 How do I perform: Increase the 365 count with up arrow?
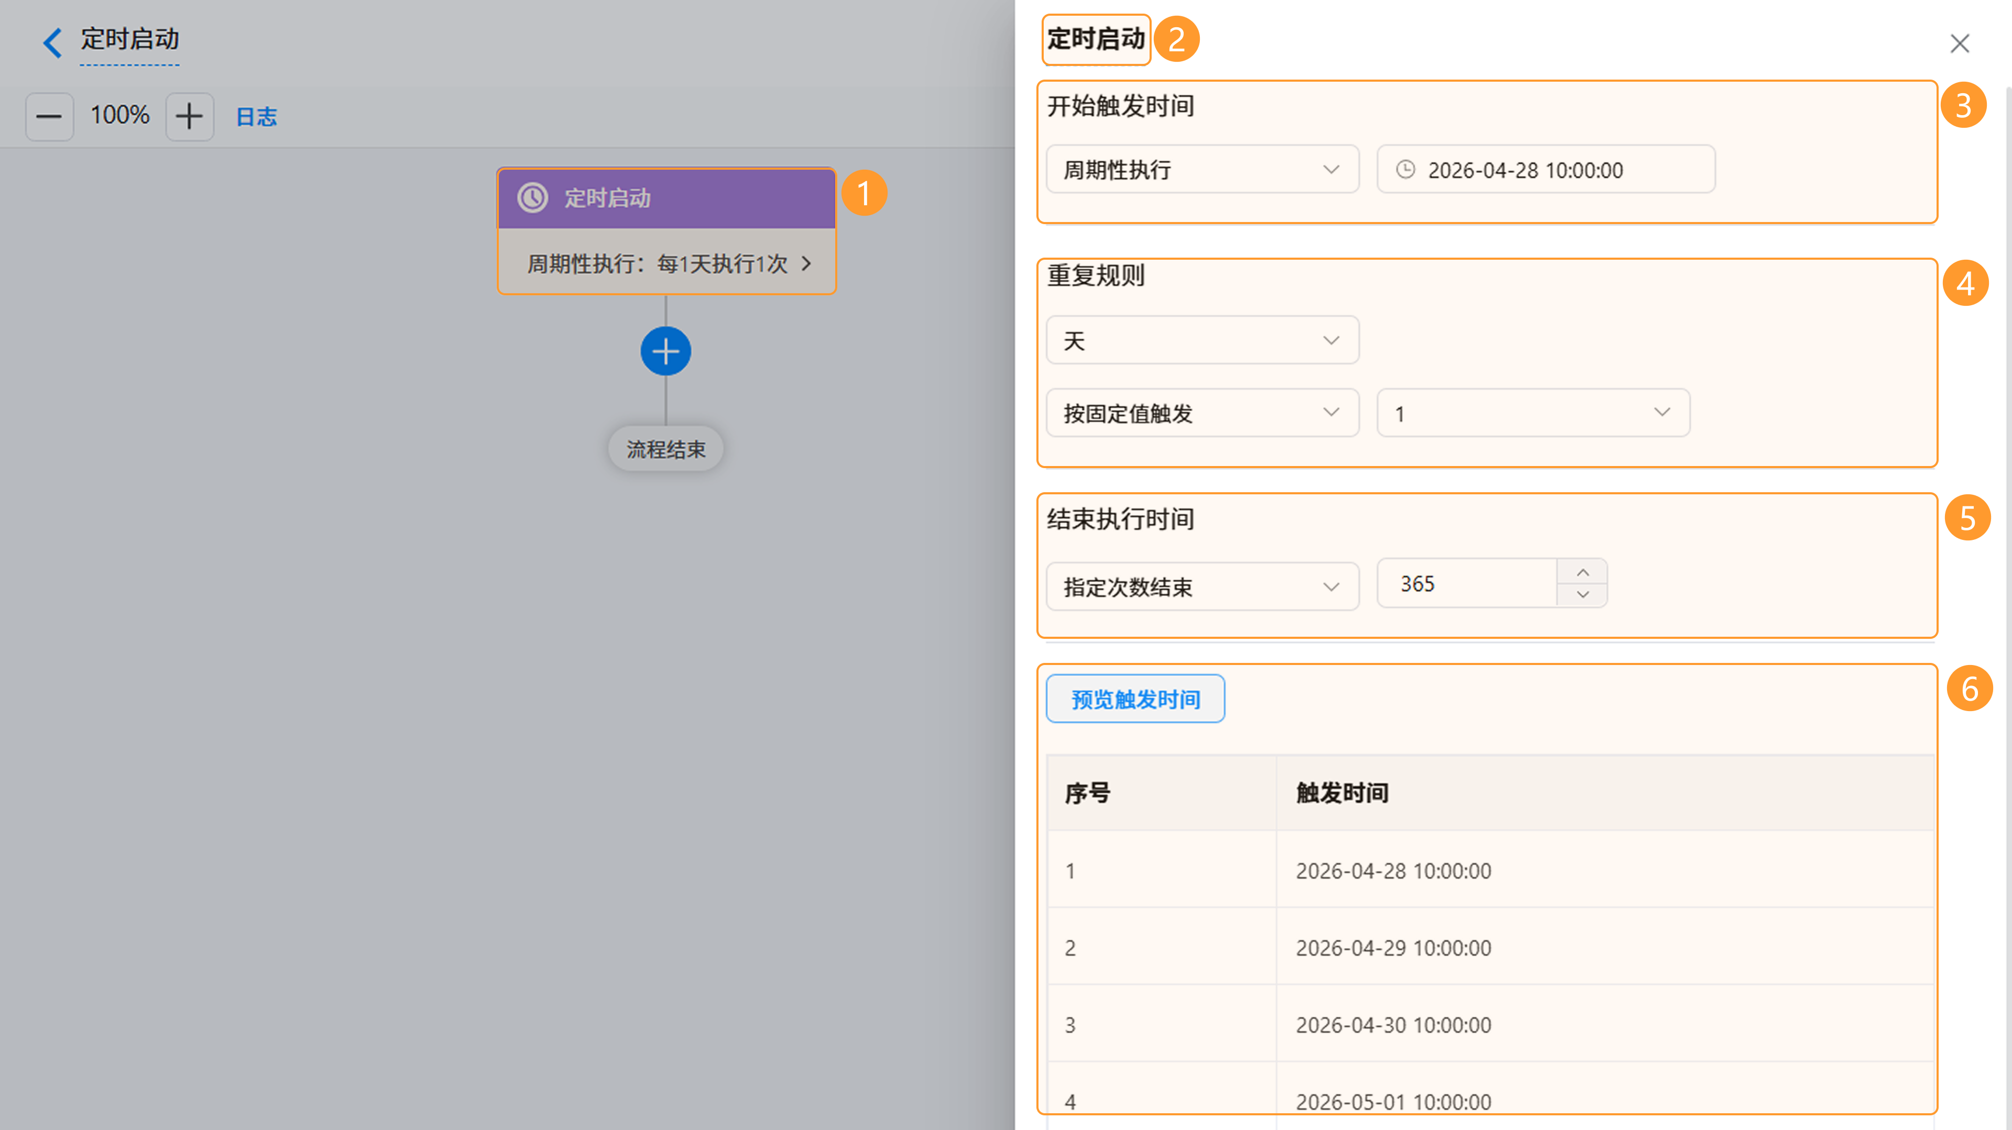coord(1582,572)
